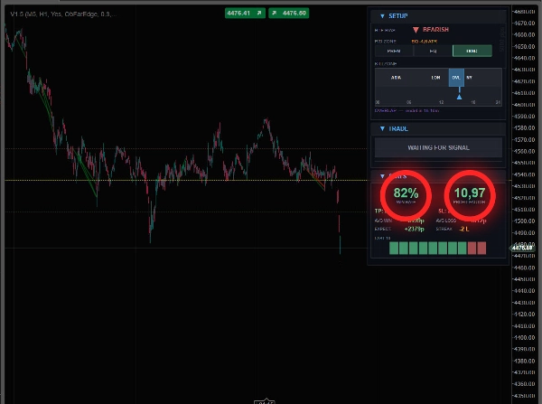Viewport: 542px width, 404px height.
Task: Select the green DISC zone segment
Action: 472,51
